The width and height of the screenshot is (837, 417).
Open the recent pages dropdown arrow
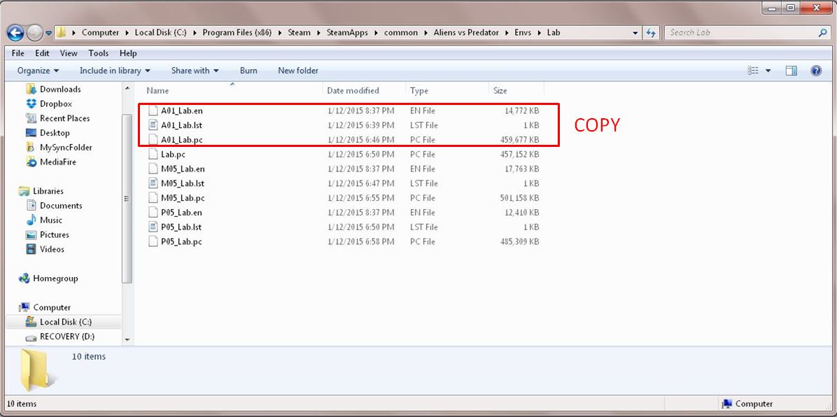pos(48,33)
